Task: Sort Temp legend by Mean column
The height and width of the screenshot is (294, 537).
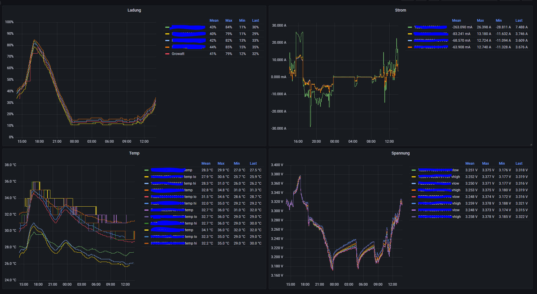Action: click(206, 163)
